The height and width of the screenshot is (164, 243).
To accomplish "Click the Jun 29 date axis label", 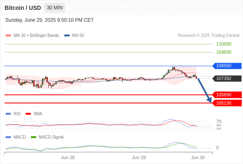I will coord(139,157).
